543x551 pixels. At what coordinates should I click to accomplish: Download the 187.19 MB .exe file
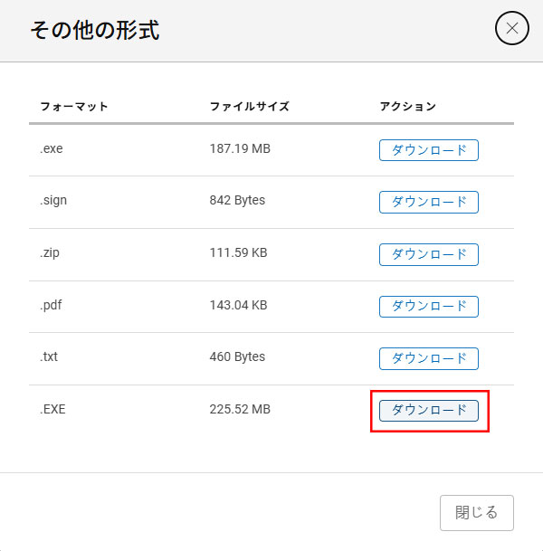(x=428, y=150)
